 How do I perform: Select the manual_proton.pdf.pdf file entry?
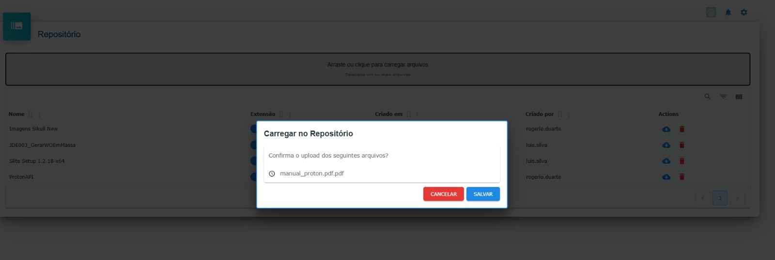pos(311,173)
